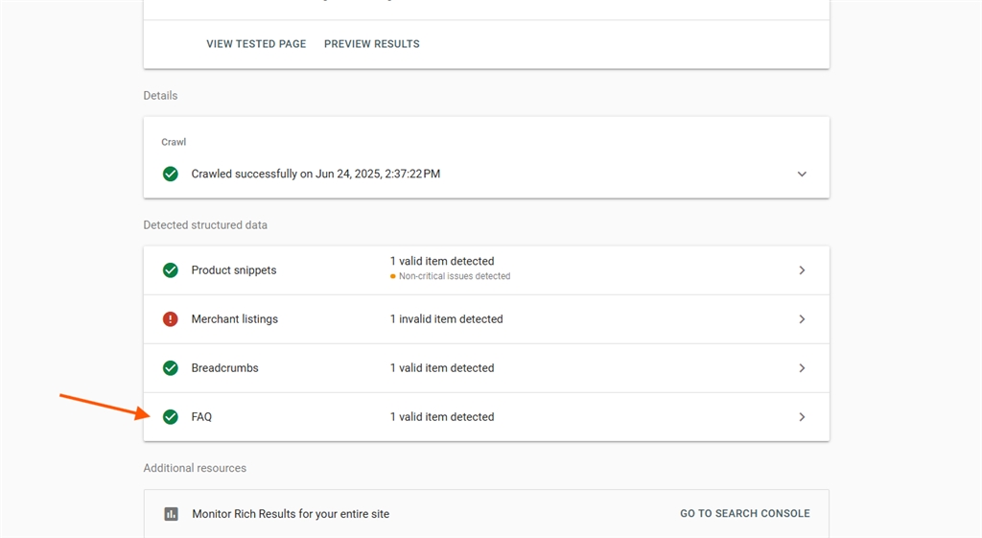This screenshot has height=538, width=982.
Task: Click the green check icon for FAQ
Action: pyautogui.click(x=171, y=416)
